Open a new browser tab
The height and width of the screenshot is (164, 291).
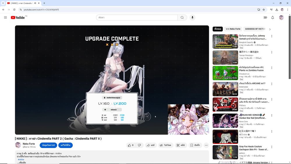pyautogui.click(x=44, y=3)
